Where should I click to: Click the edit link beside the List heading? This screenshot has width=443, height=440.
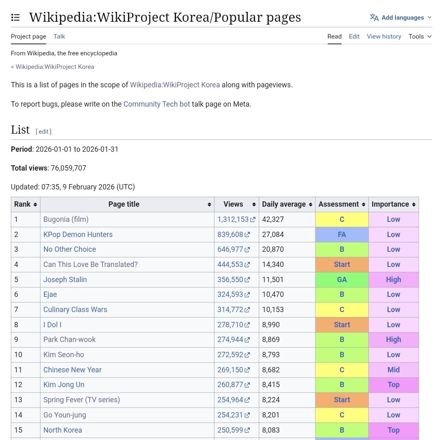(43, 131)
